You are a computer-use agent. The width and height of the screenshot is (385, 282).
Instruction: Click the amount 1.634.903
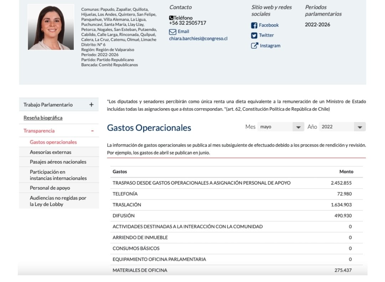341,204
